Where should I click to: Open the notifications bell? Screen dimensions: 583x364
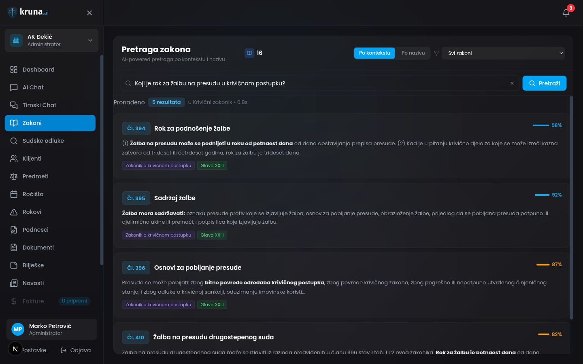[x=566, y=13]
